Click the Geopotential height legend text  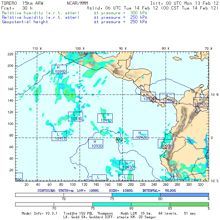(25, 22)
